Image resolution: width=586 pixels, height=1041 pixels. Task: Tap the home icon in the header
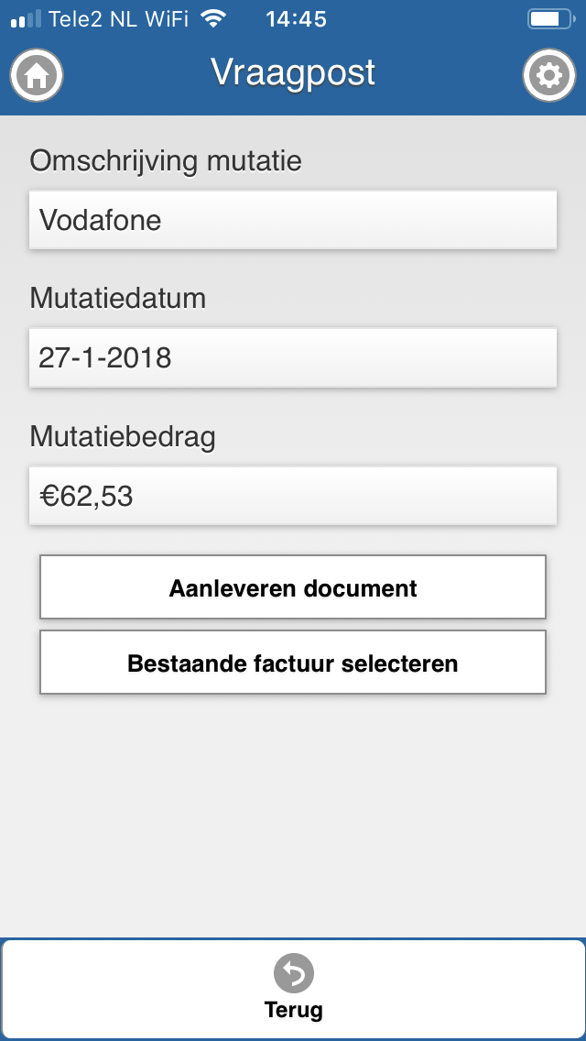[37, 76]
